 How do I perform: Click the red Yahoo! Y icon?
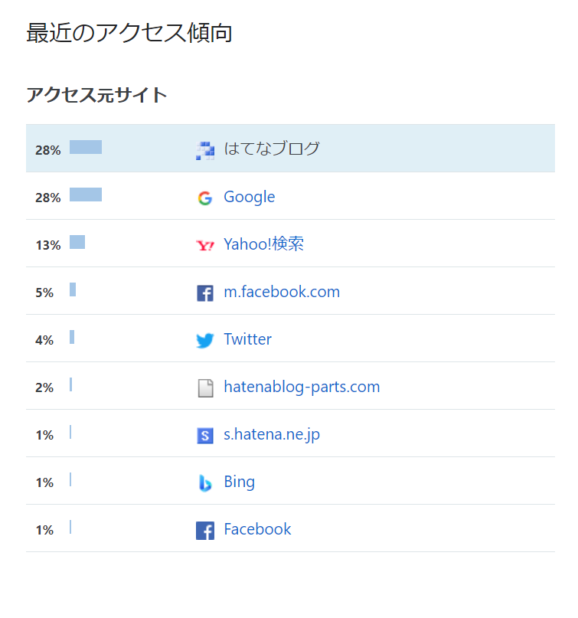point(205,246)
